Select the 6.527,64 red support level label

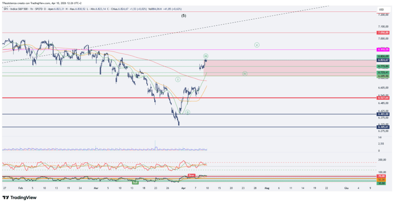384,98
